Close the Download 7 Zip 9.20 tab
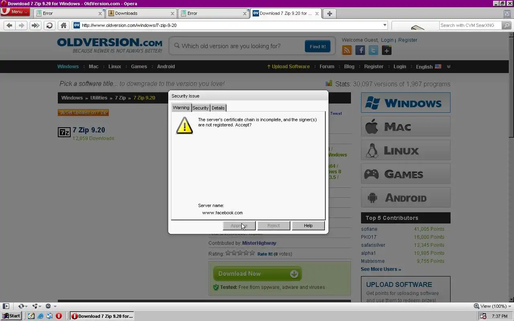Viewport: 514px width, 321px height. coord(317,13)
